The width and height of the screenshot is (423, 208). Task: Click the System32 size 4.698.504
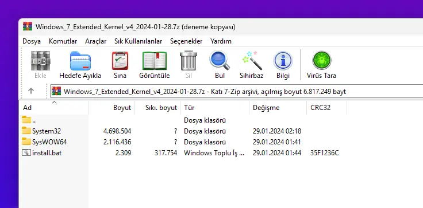[x=117, y=131]
